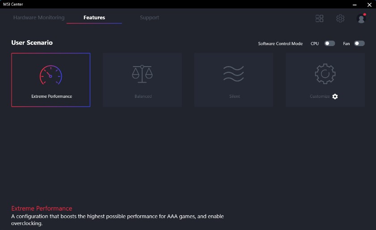Click the MSI Center title bar text
This screenshot has width=376, height=230.
click(13, 4)
